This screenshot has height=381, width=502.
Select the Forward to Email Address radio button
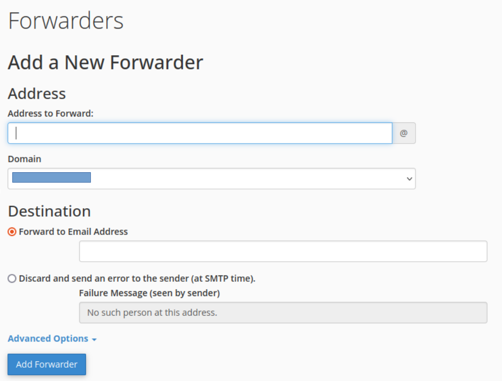point(12,231)
